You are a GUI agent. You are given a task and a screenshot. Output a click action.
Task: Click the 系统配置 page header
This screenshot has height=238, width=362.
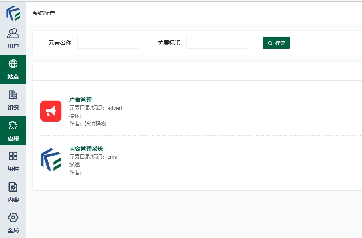[x=44, y=13]
